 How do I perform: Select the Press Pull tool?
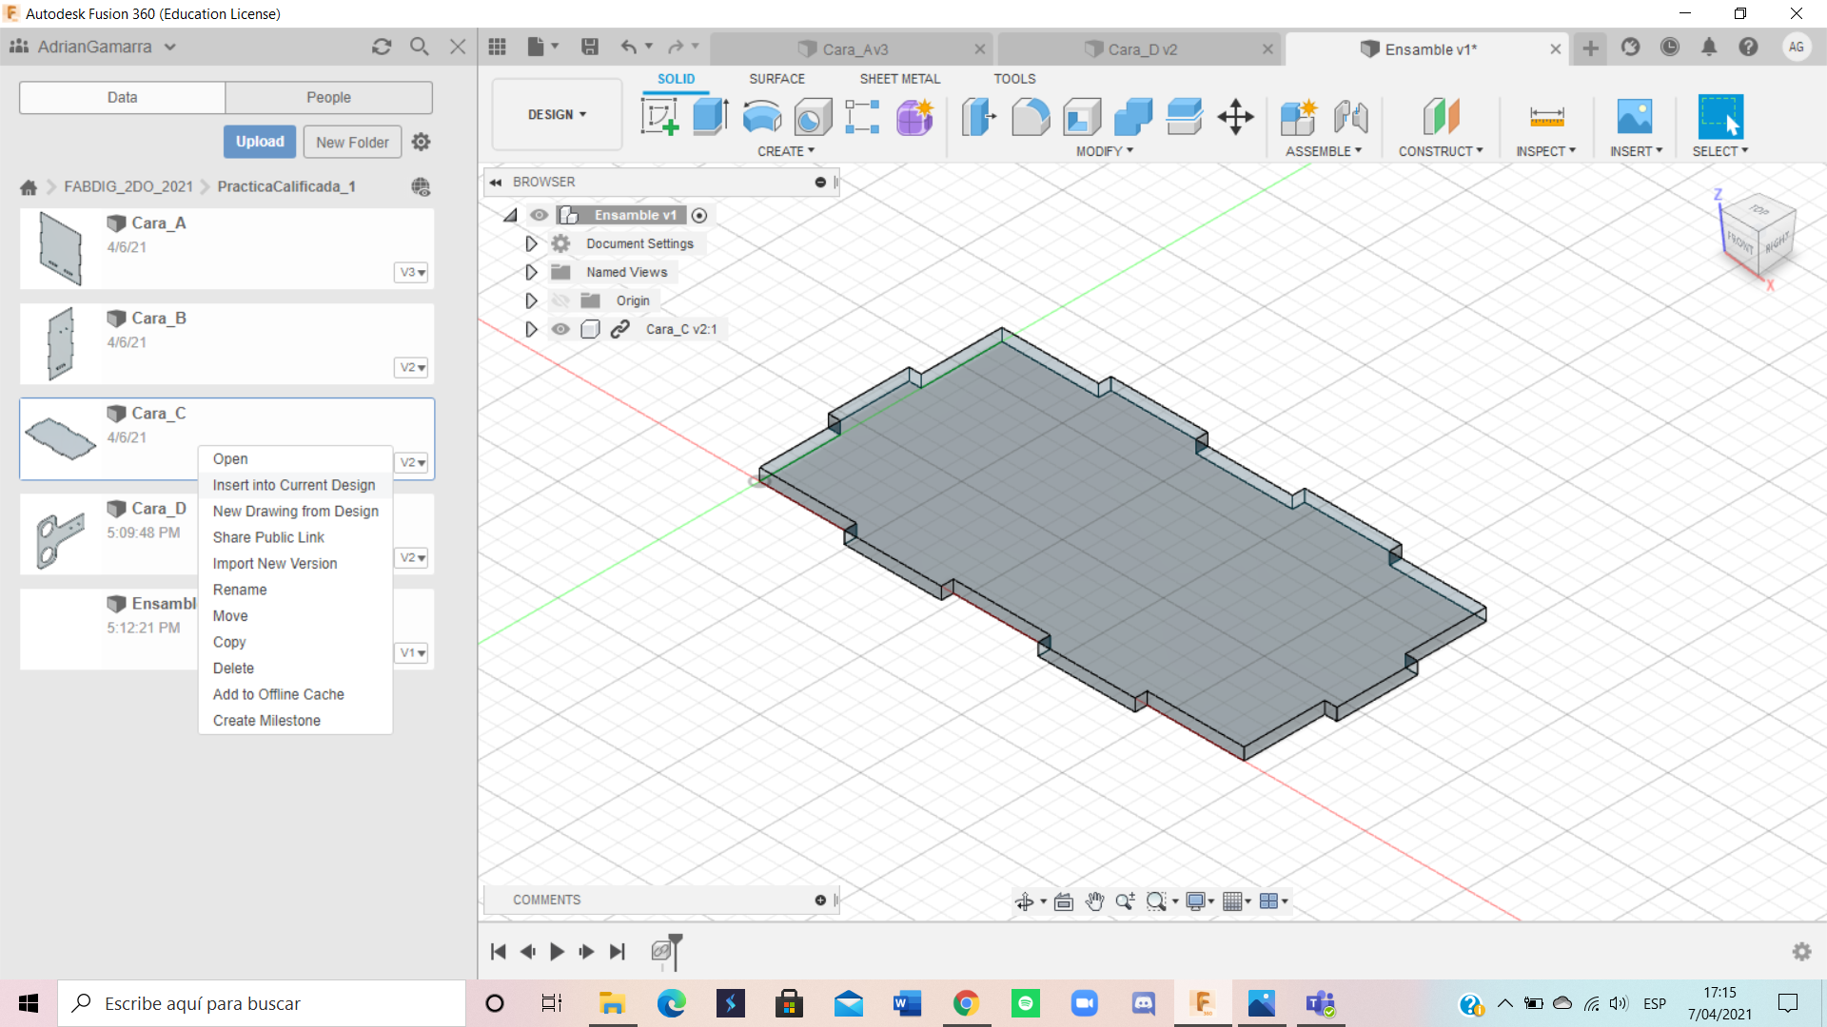[x=979, y=117]
